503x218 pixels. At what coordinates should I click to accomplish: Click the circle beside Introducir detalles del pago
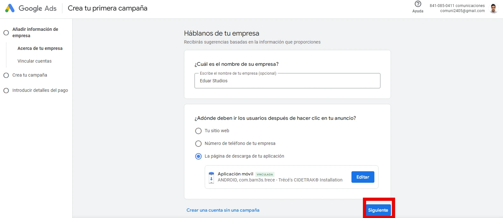point(6,91)
